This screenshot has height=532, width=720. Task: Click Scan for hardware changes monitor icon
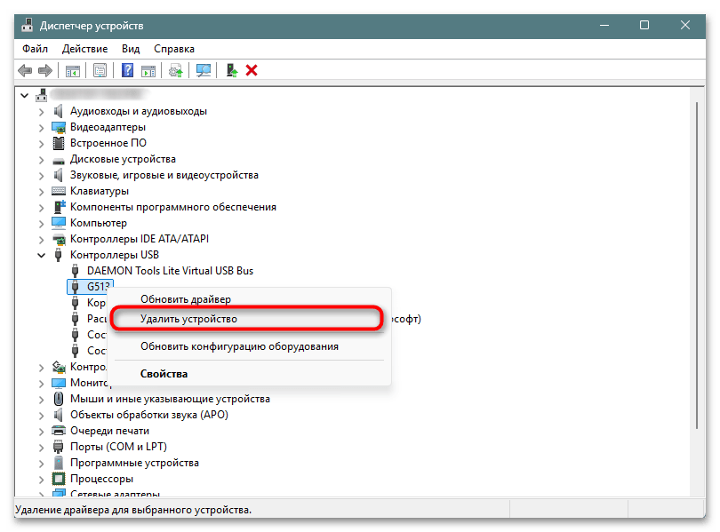pyautogui.click(x=203, y=71)
